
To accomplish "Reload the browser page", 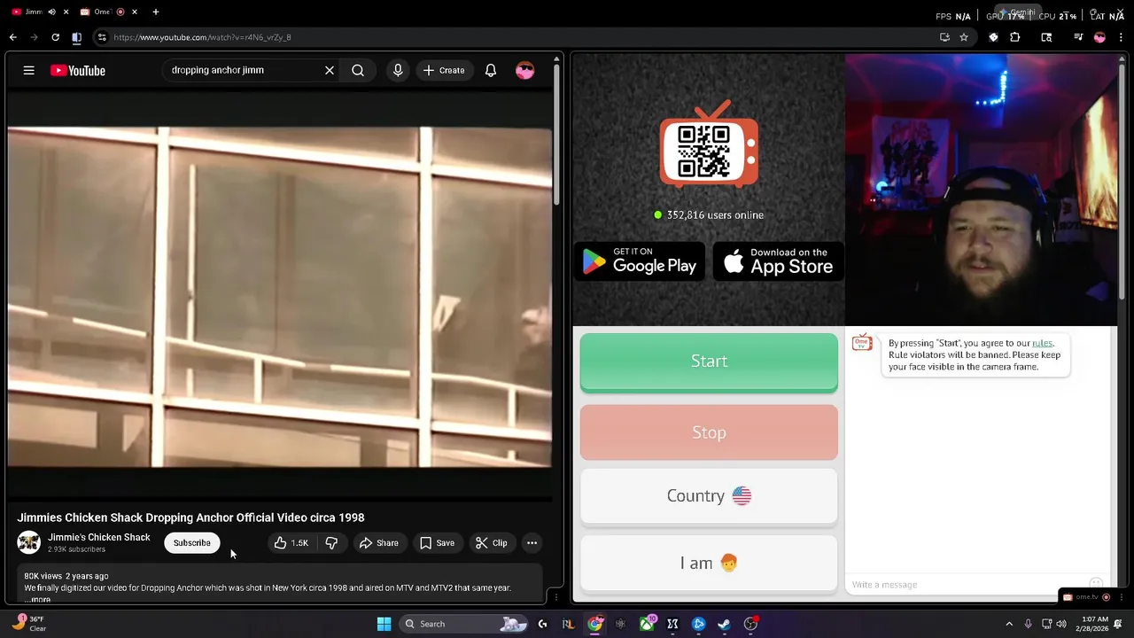I will point(55,37).
